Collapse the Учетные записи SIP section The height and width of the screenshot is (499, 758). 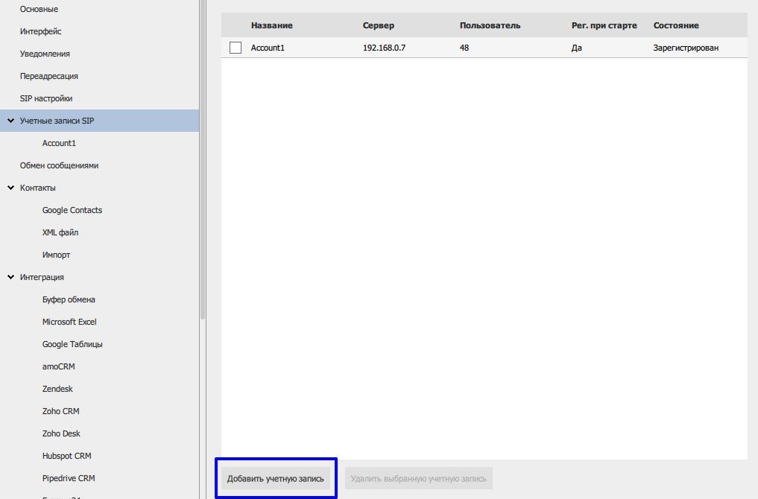point(11,121)
